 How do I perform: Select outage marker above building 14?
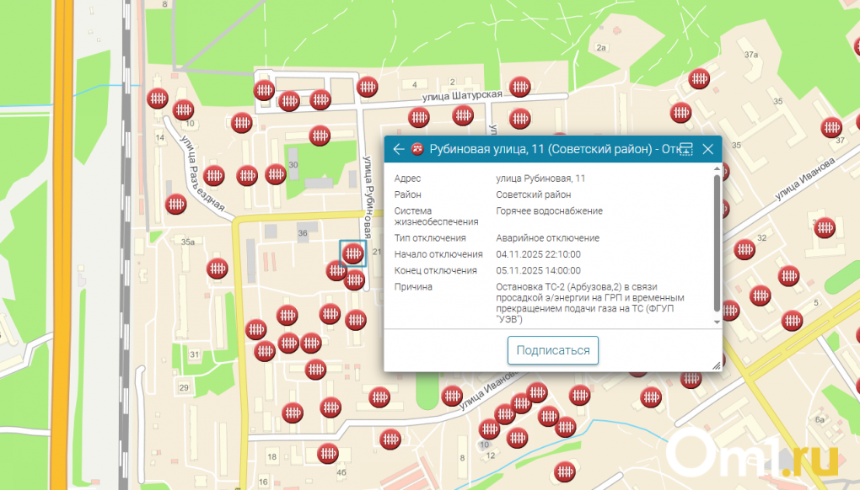[x=157, y=98]
